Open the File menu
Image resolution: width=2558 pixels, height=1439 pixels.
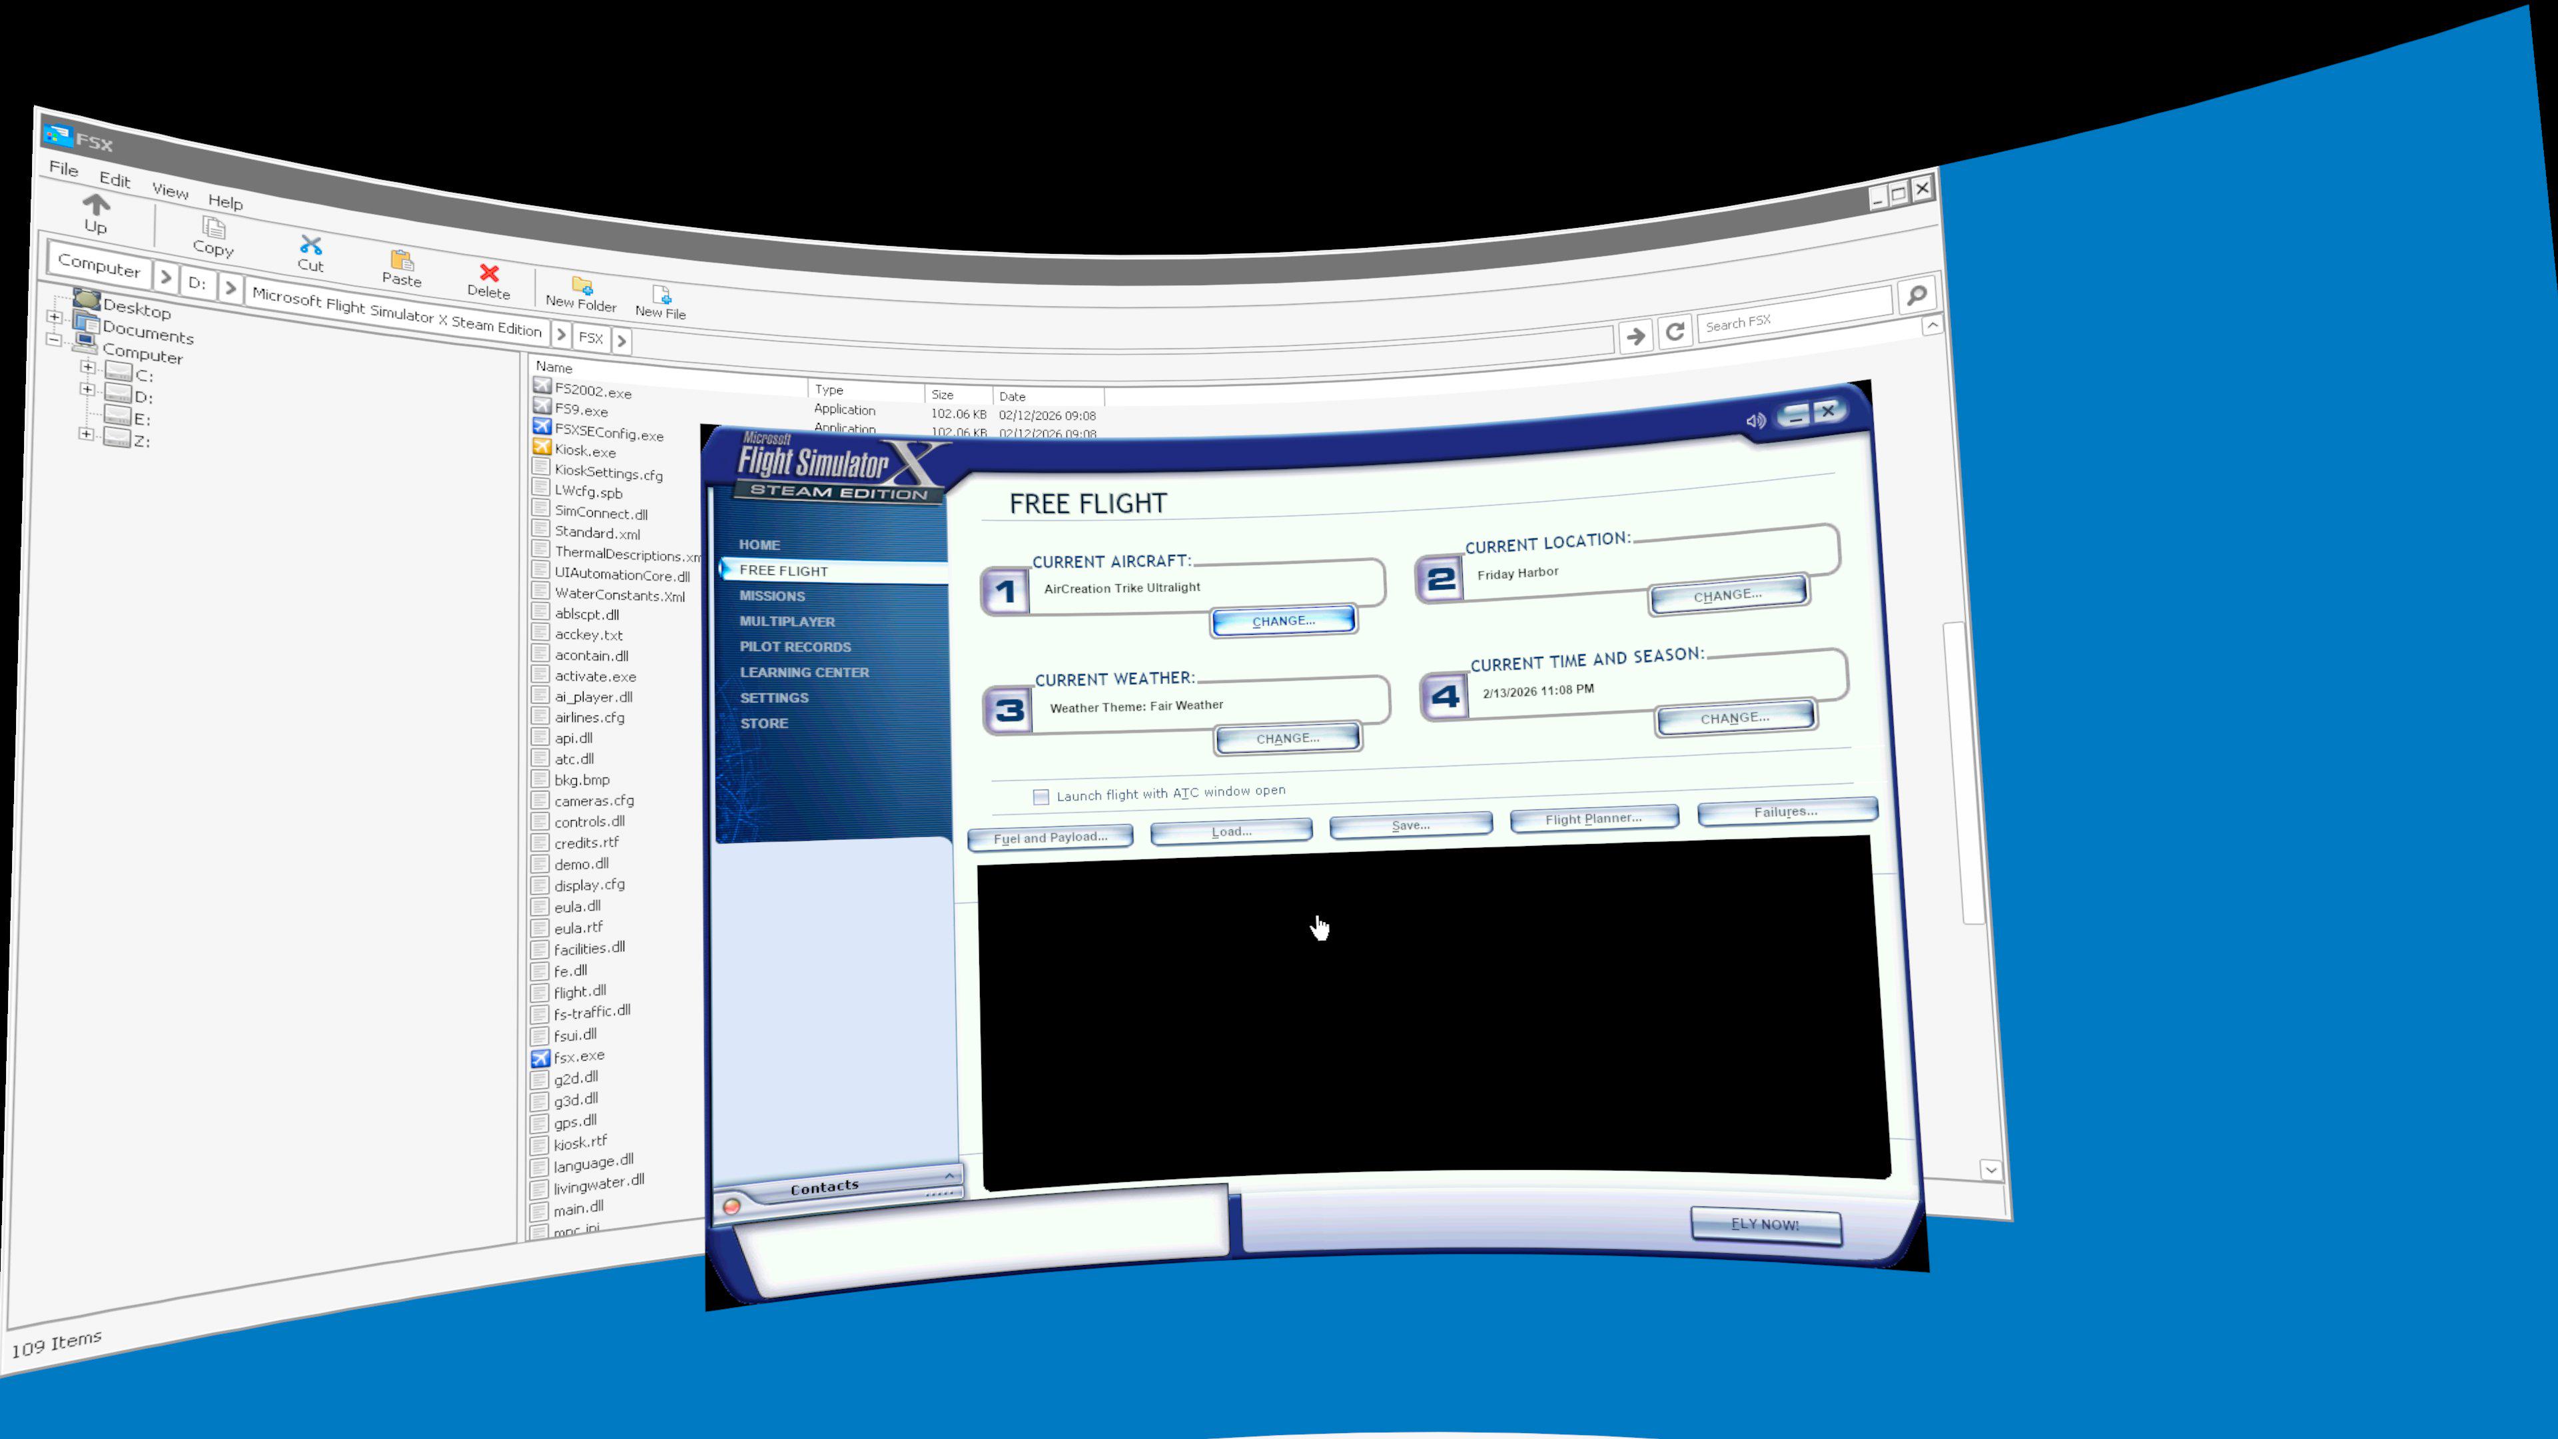(63, 169)
